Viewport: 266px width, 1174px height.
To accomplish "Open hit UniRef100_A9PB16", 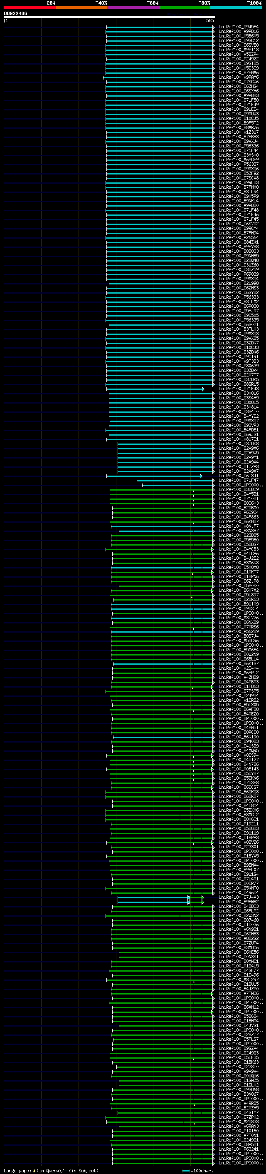I will pos(238,32).
